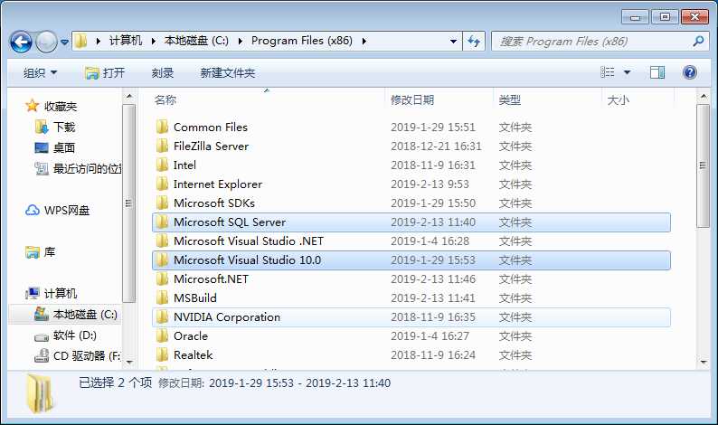Open 最近访问的位置 in navigation pane
718x425 pixels.
click(78, 168)
